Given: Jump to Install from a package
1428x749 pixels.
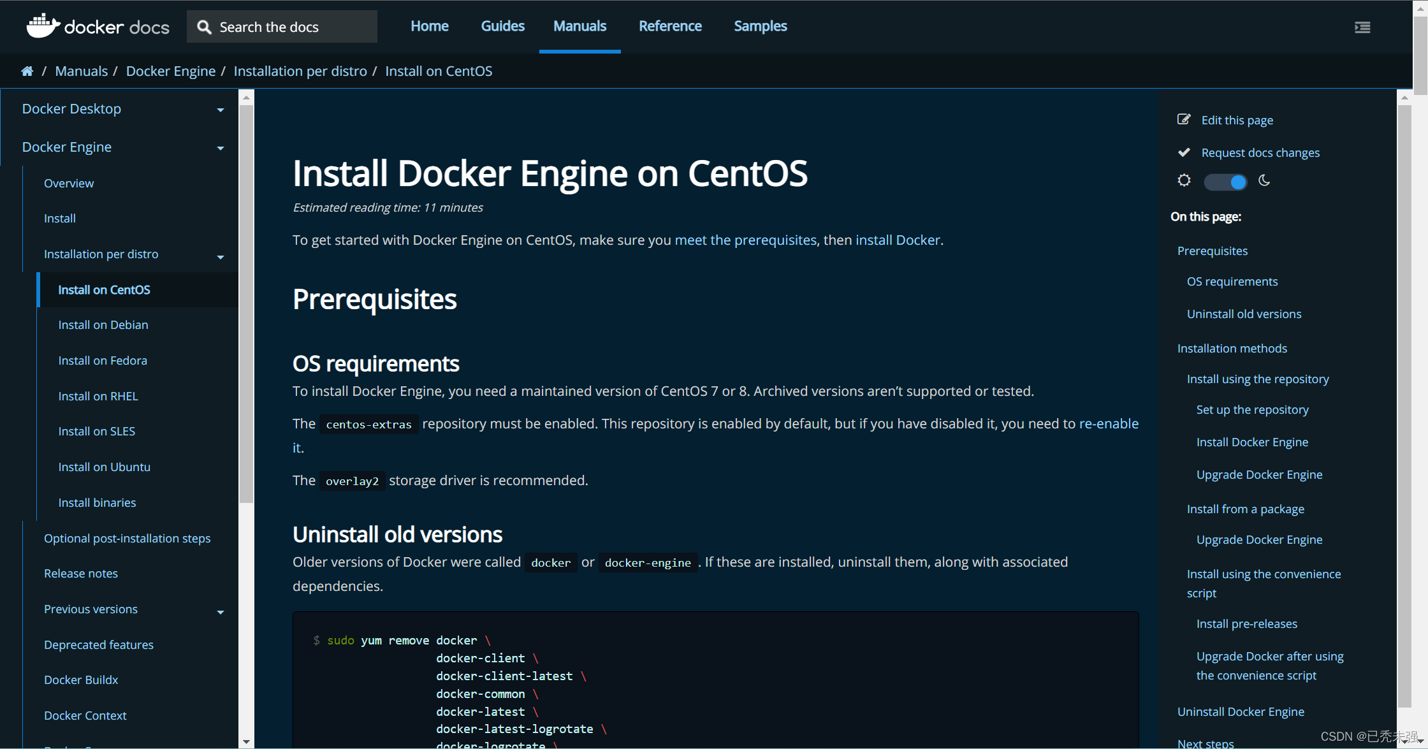Looking at the screenshot, I should (1245, 509).
